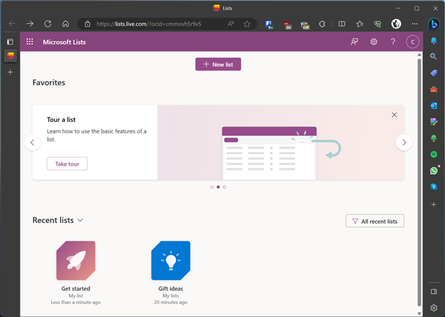Open the extension showing Off badge

point(305,25)
